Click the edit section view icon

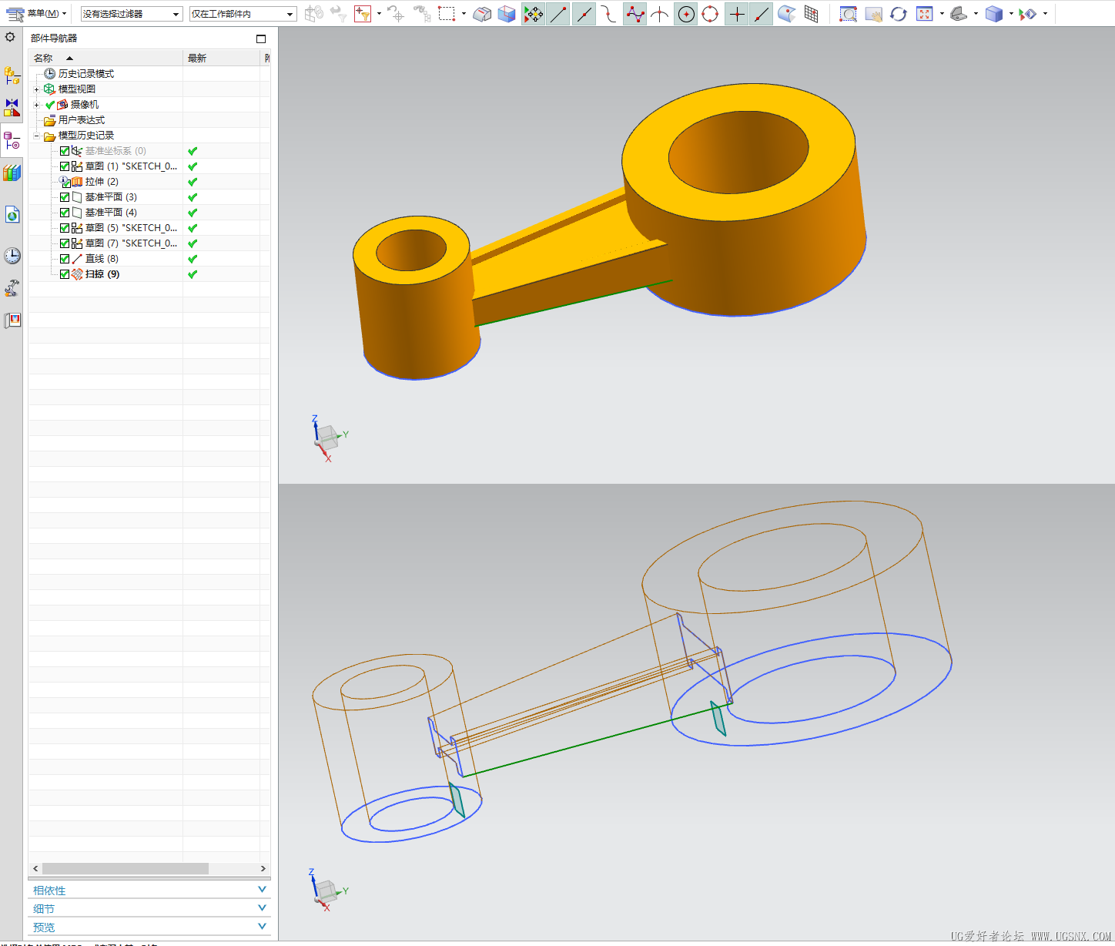click(x=1028, y=14)
